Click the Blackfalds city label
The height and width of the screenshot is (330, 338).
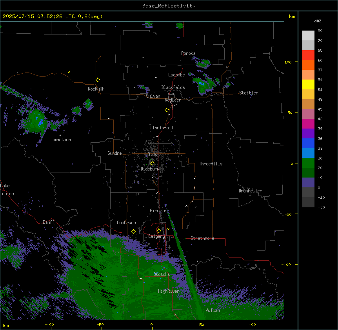pos(173,87)
